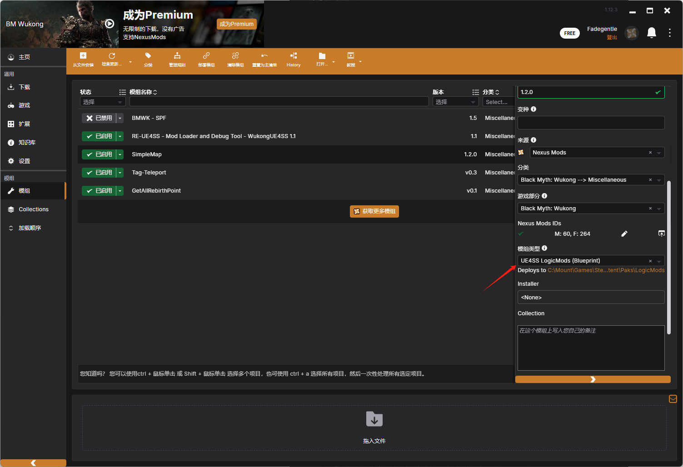Viewport: 683px width, 467px height.
Task: Open the 版本 filter 选择 dropdown
Action: point(456,102)
